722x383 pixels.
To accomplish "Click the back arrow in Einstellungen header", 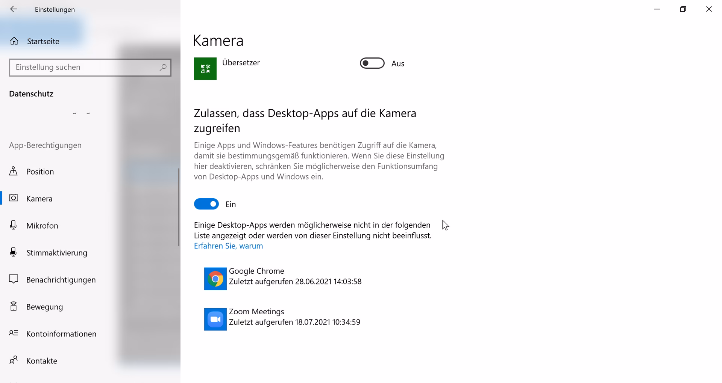I will [x=14, y=9].
